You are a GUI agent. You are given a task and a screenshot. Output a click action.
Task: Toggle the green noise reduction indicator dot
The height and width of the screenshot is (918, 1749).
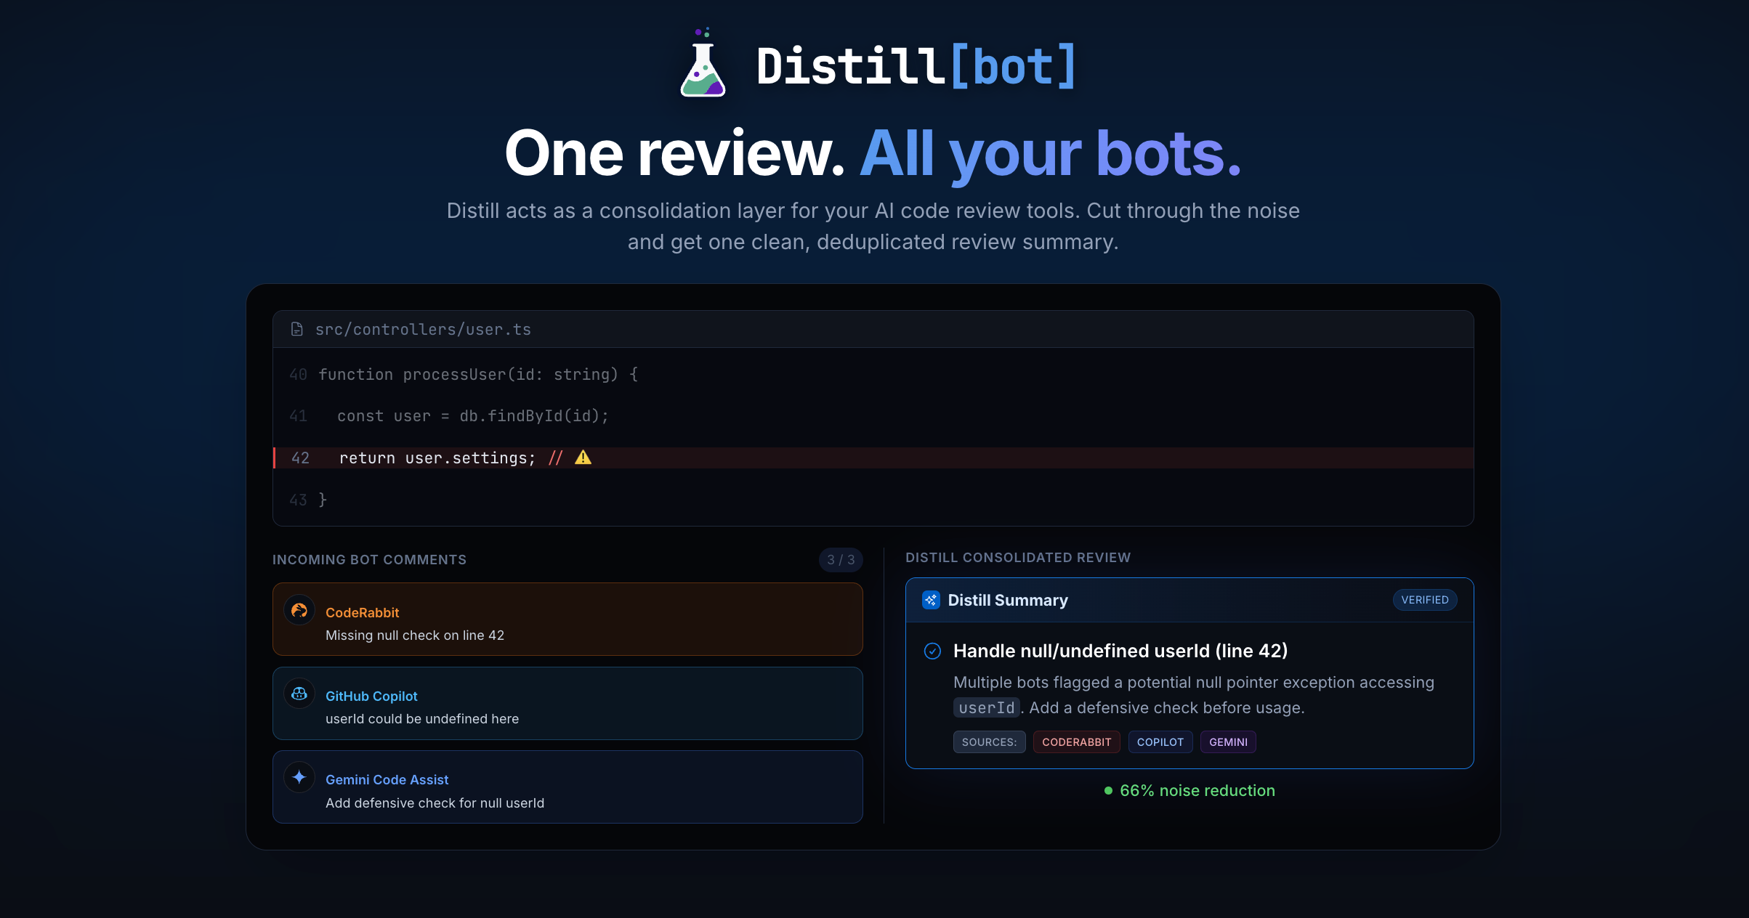[x=1107, y=790]
